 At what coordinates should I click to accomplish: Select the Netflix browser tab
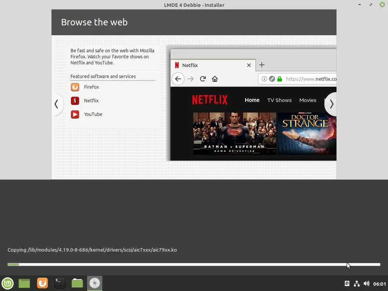(213, 65)
